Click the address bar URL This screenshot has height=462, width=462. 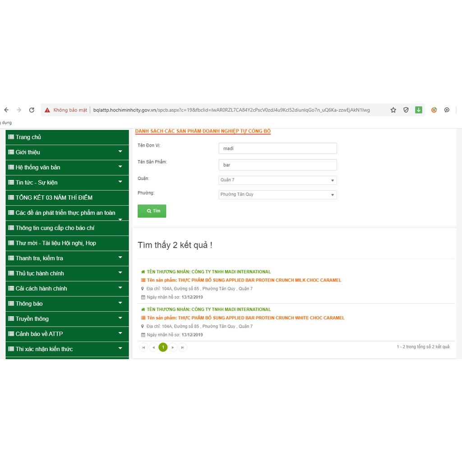pos(231,110)
